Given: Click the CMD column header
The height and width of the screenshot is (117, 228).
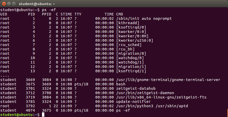Looking at the screenshot, I should point(120,14).
